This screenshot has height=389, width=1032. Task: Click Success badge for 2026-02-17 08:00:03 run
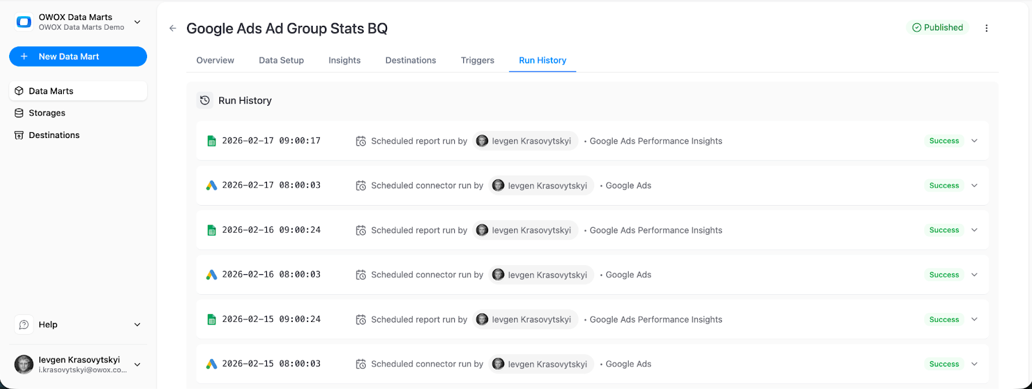[944, 185]
